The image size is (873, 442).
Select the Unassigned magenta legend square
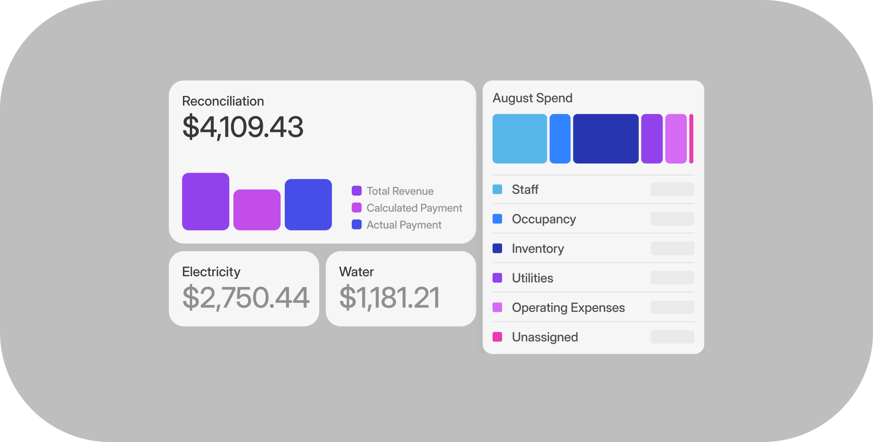coord(497,337)
